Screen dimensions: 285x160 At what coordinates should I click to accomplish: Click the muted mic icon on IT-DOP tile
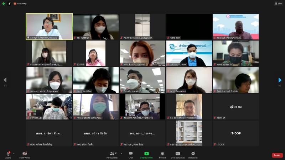[x=215, y=144]
